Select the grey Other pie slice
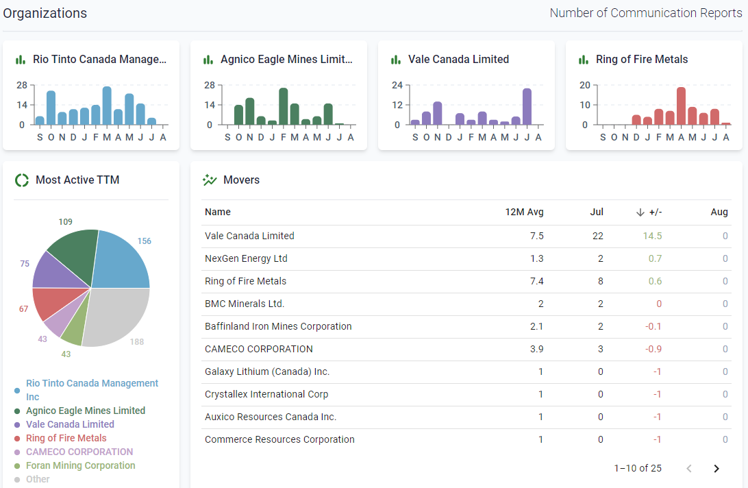This screenshot has height=488, width=748. [119, 316]
